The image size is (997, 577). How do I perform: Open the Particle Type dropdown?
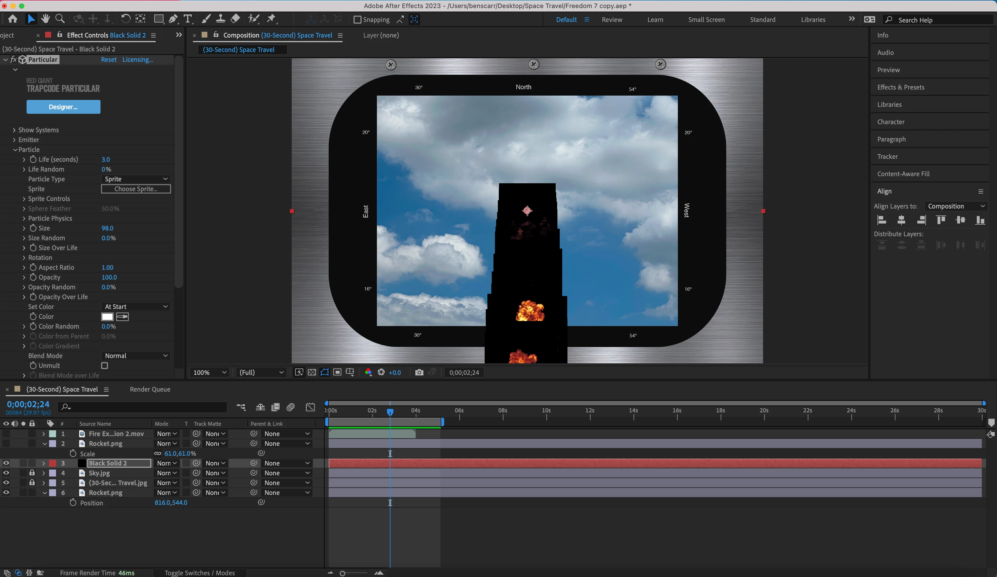click(x=136, y=179)
